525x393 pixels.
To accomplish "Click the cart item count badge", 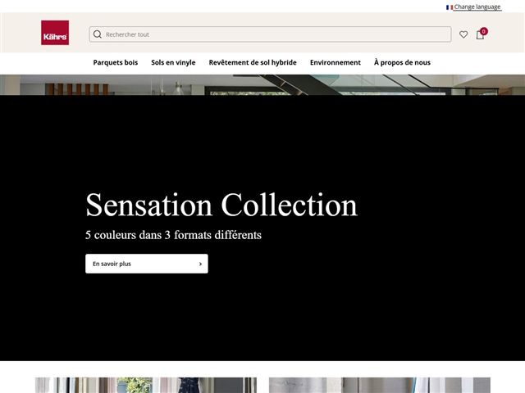I will click(484, 31).
